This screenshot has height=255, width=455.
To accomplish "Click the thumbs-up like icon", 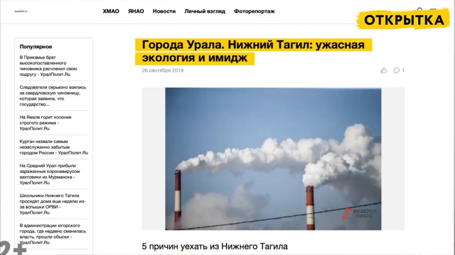I will pyautogui.click(x=384, y=70).
